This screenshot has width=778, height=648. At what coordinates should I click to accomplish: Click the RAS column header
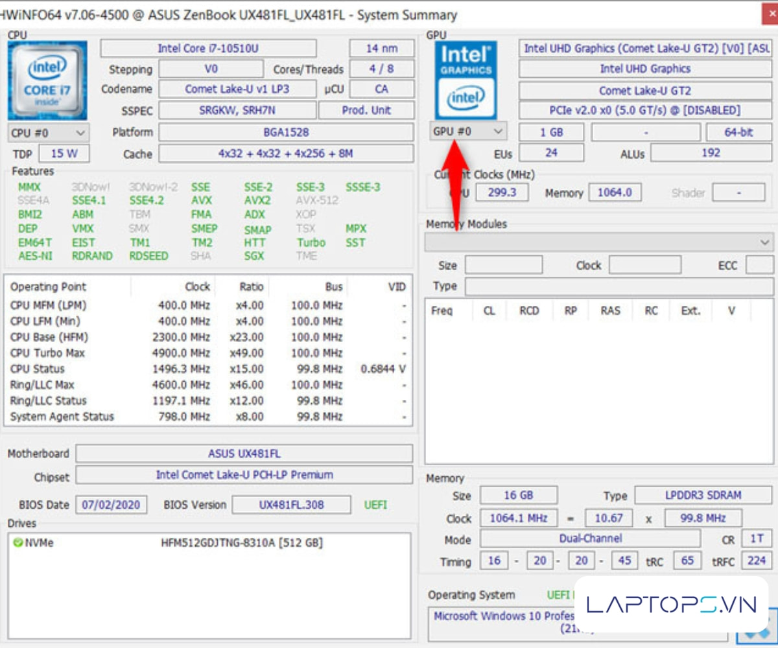610,310
